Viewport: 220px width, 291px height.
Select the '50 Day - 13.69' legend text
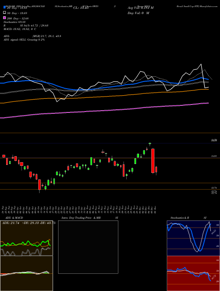17,13
